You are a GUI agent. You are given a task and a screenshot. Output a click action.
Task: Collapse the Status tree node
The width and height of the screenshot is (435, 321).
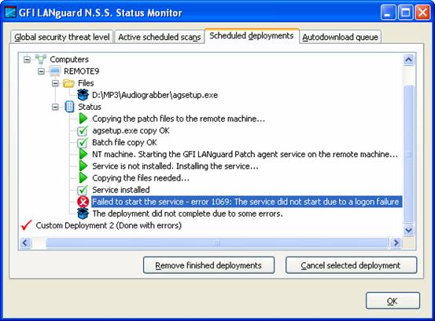(x=55, y=107)
